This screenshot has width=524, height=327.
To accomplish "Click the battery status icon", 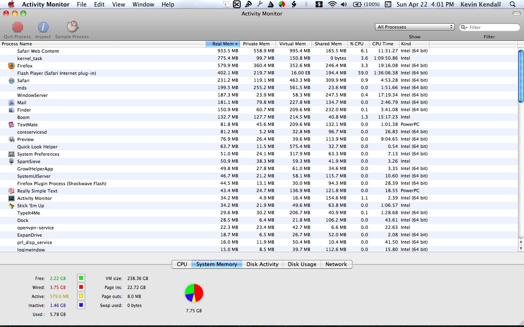I will 357,4.
